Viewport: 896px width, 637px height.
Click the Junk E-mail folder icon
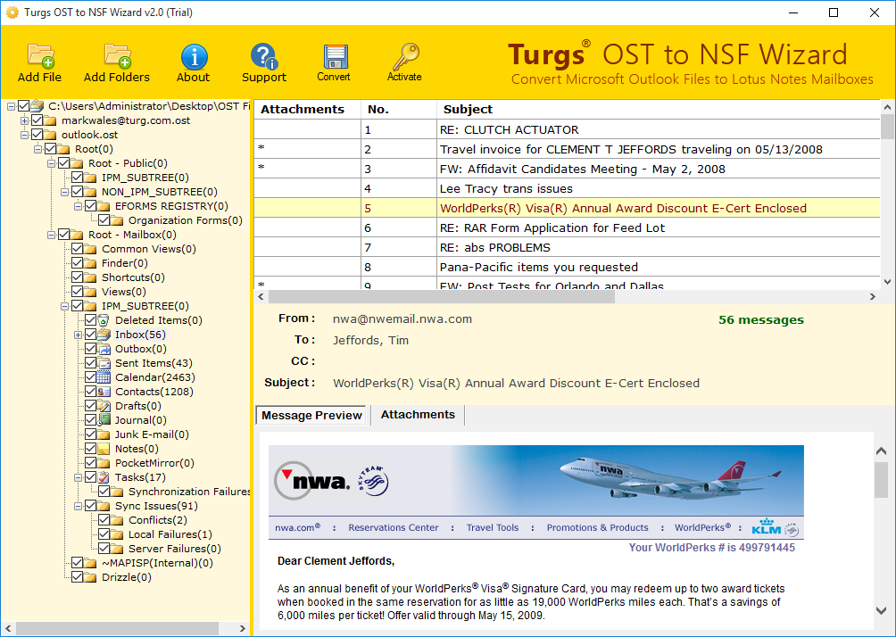[104, 434]
